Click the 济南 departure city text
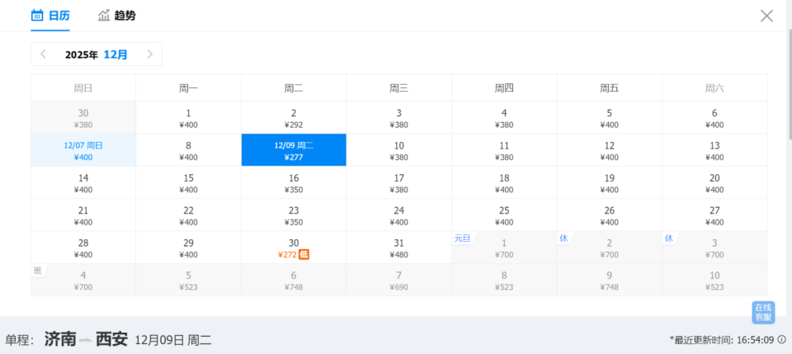 point(60,339)
